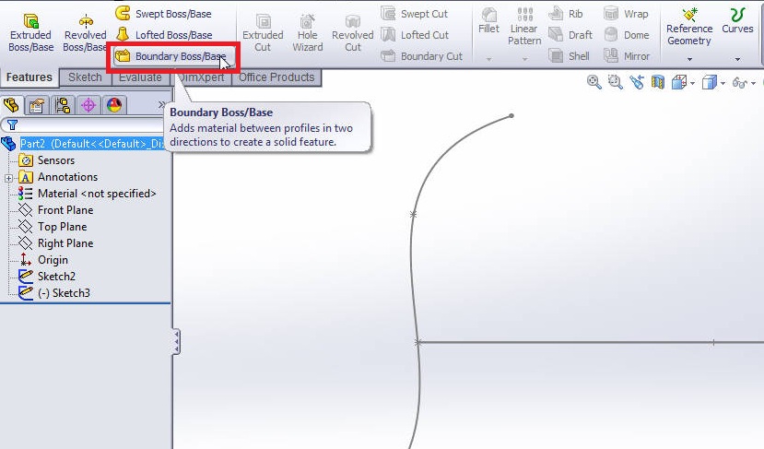Screen dimensions: 764x449
Task: Select the Revolved Boss/Base tool
Action: point(86,32)
